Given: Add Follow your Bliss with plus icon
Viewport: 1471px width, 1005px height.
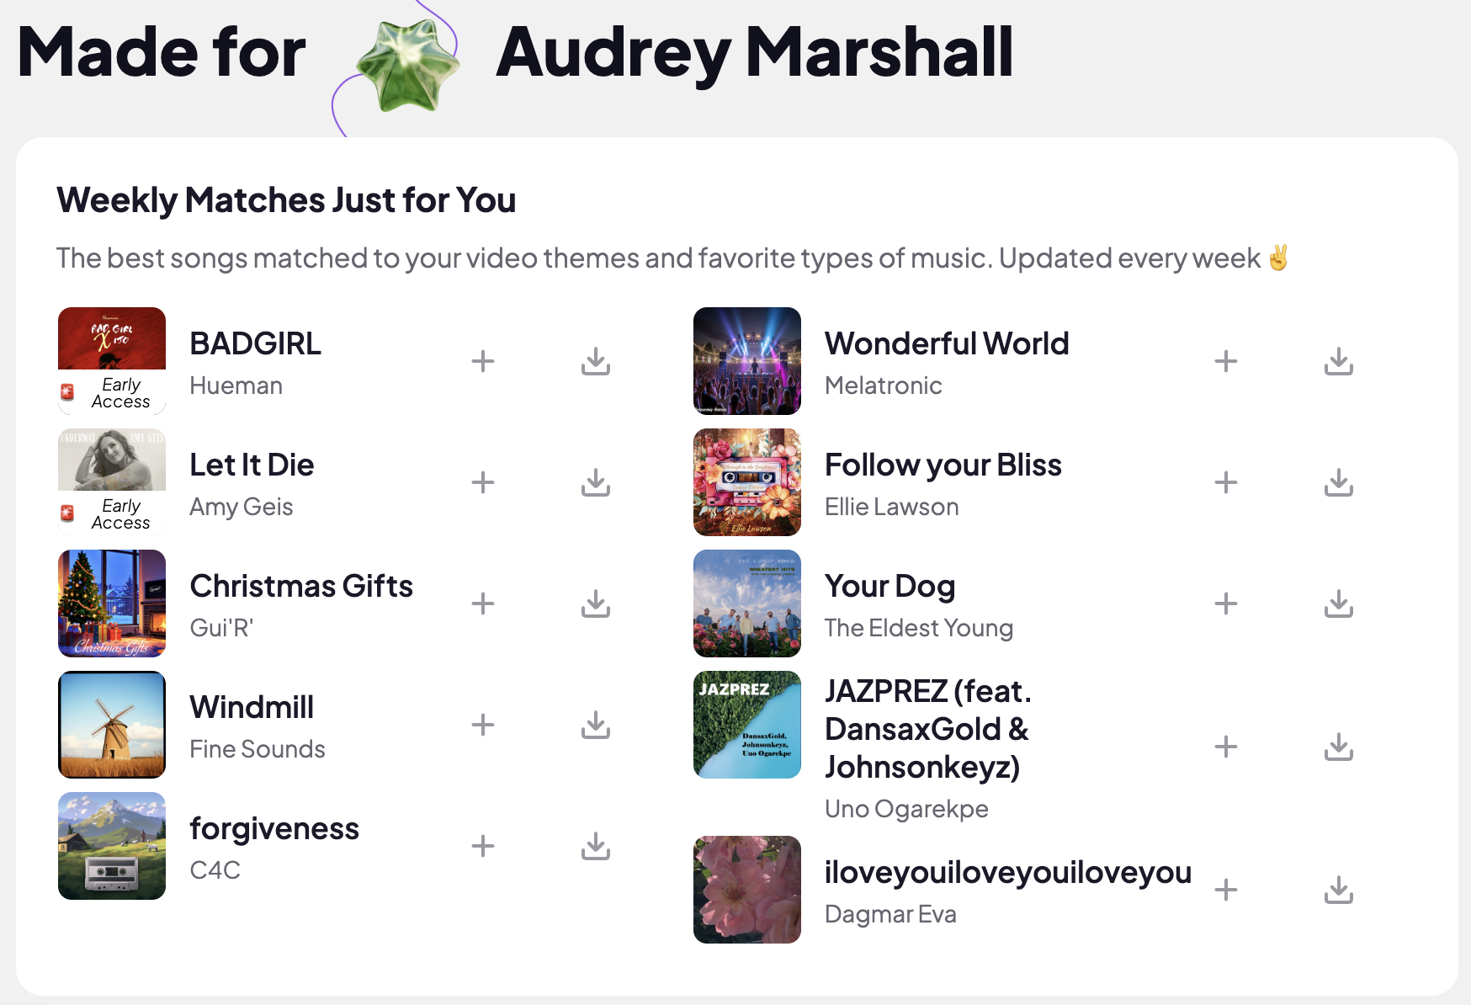Looking at the screenshot, I should point(1226,483).
